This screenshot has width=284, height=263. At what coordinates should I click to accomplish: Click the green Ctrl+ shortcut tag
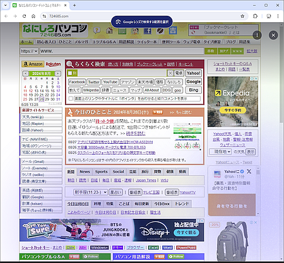click(70, 248)
